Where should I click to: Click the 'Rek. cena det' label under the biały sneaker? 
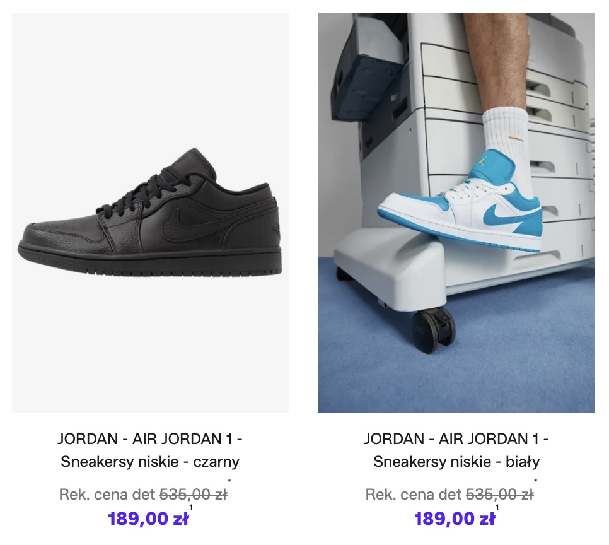414,495
